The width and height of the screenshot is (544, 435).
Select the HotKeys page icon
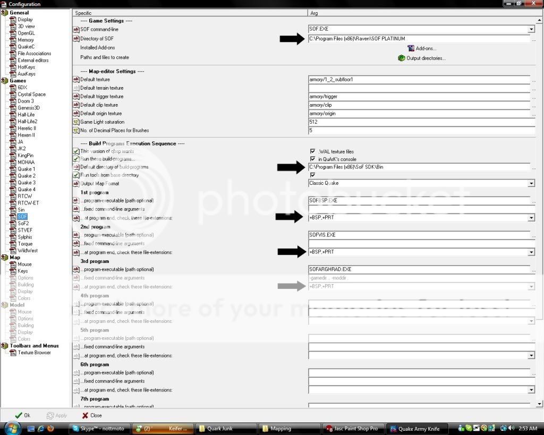click(x=13, y=67)
